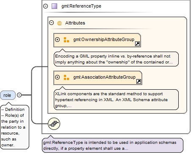Follow the AssociationAttributeGroup reference arrow
This screenshot has height=154, width=191.
(138, 81)
